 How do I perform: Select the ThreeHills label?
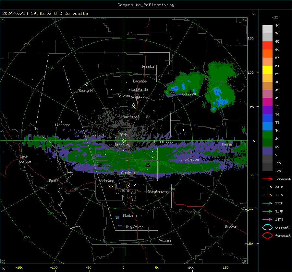[163, 141]
